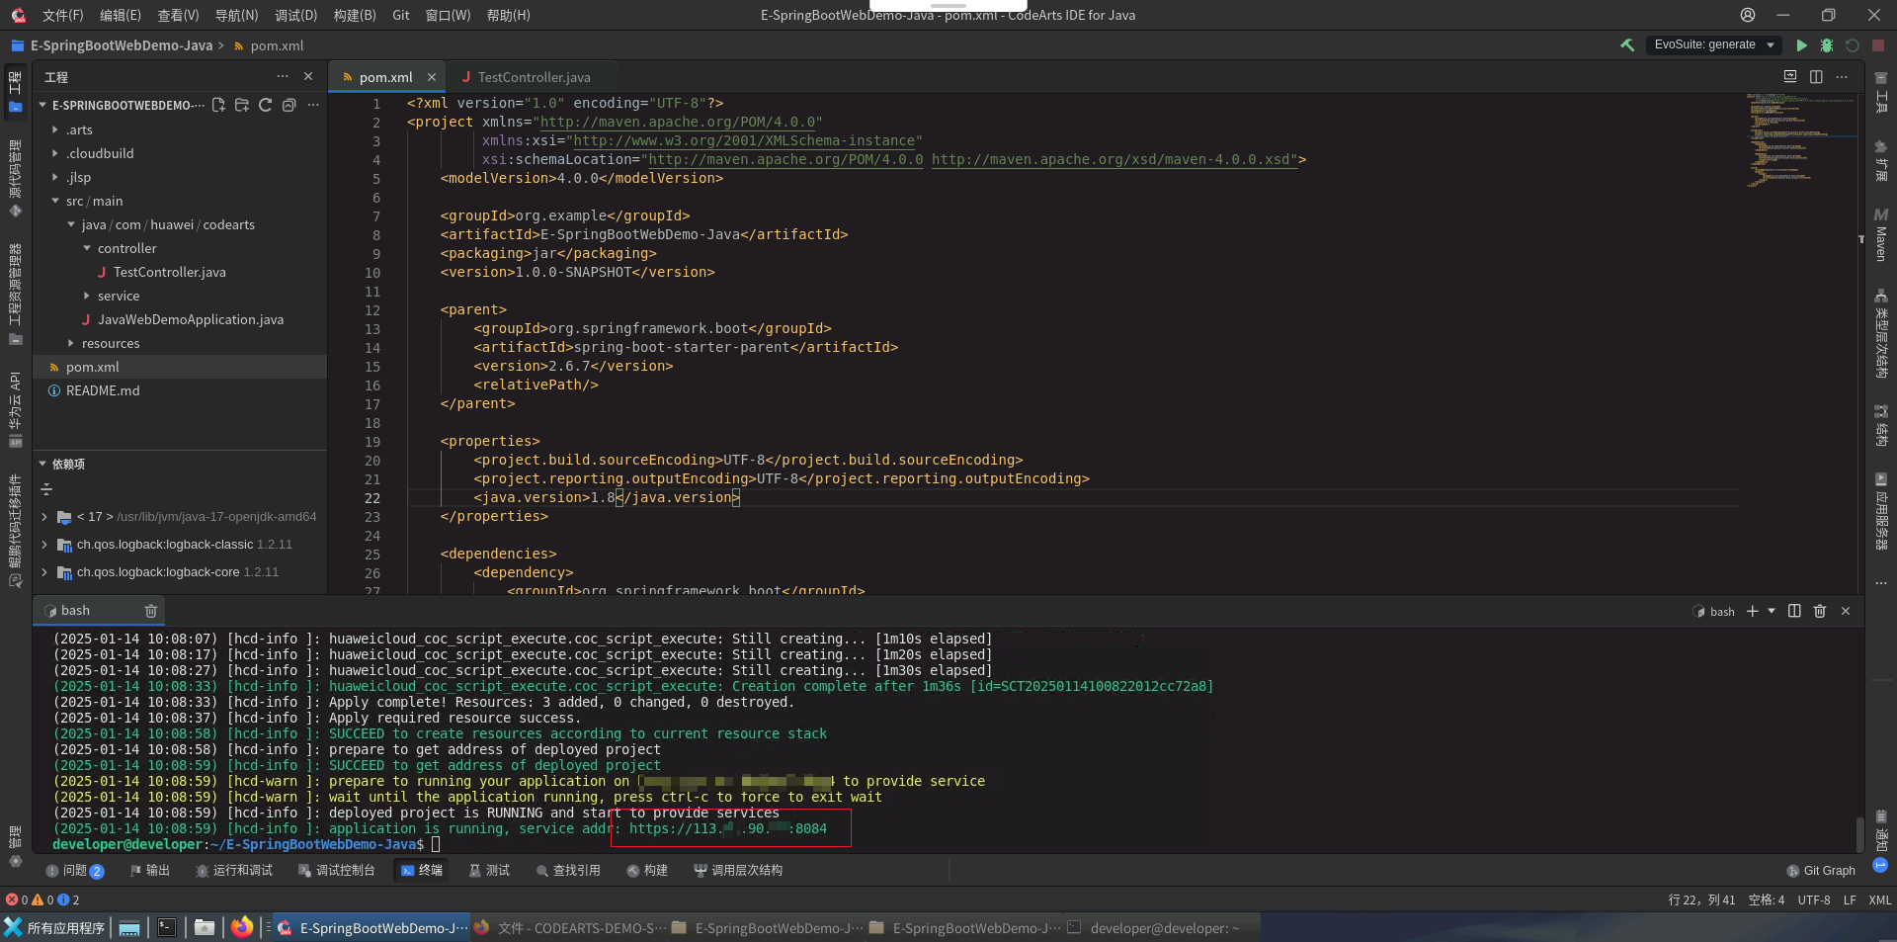Viewport: 1897px width, 942px height.
Task: Open the 应用服务器 side panel
Action: click(x=1881, y=511)
